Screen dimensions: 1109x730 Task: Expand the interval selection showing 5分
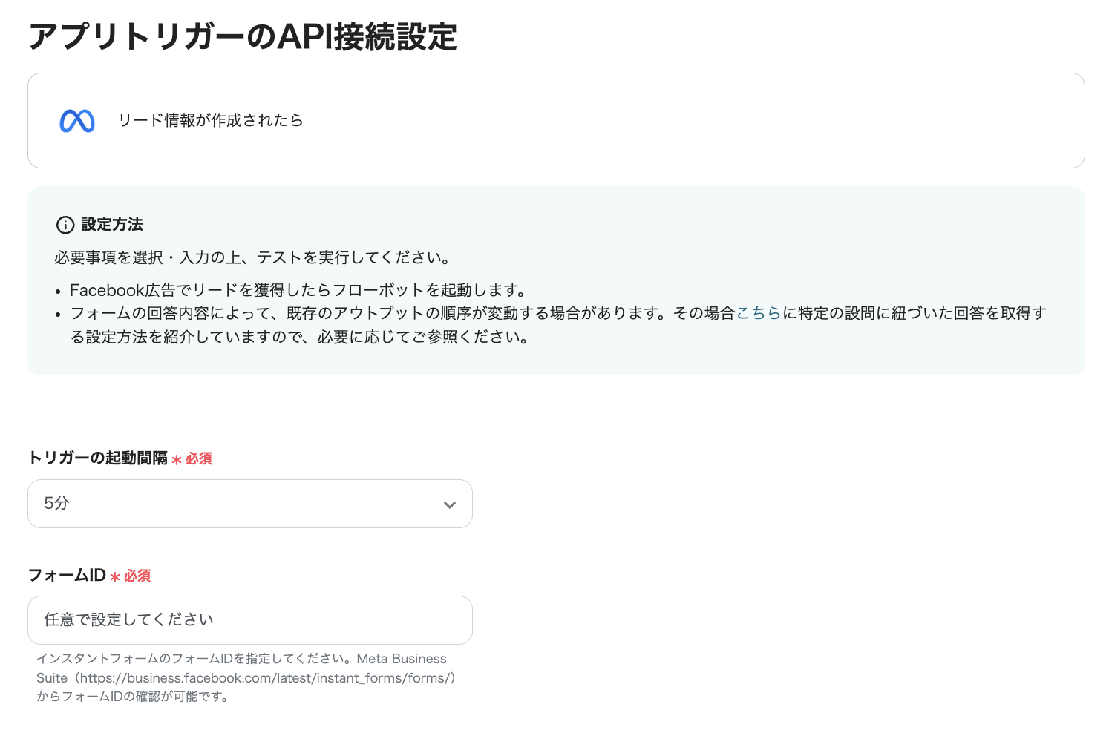click(249, 504)
